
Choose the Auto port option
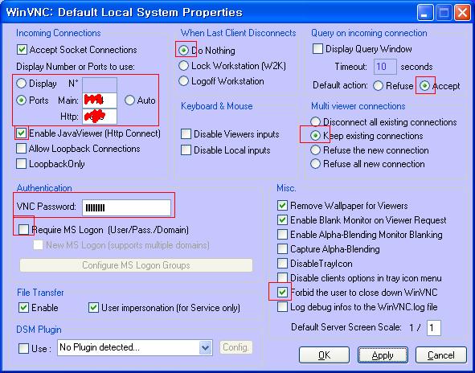click(x=129, y=100)
